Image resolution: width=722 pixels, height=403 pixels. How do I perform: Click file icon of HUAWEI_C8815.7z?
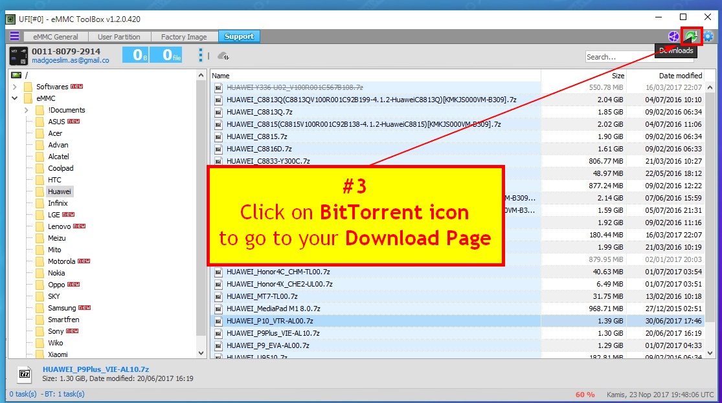point(219,136)
